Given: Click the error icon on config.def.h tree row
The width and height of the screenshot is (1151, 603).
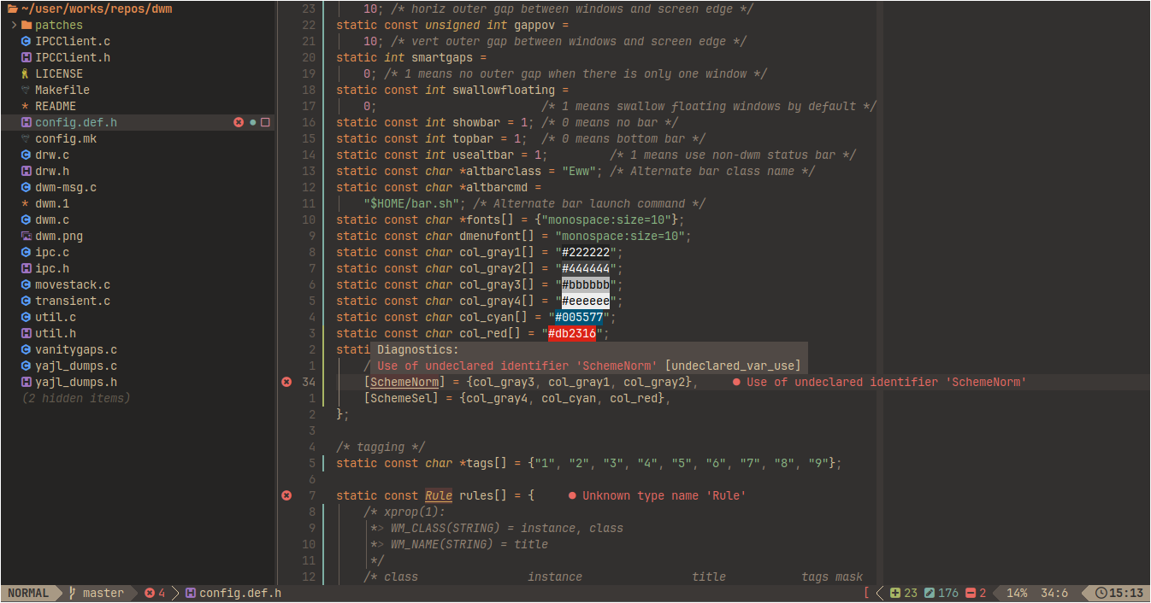Looking at the screenshot, I should pos(239,122).
